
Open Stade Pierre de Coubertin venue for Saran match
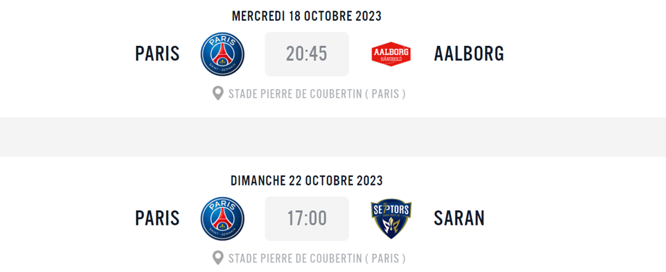[317, 258]
